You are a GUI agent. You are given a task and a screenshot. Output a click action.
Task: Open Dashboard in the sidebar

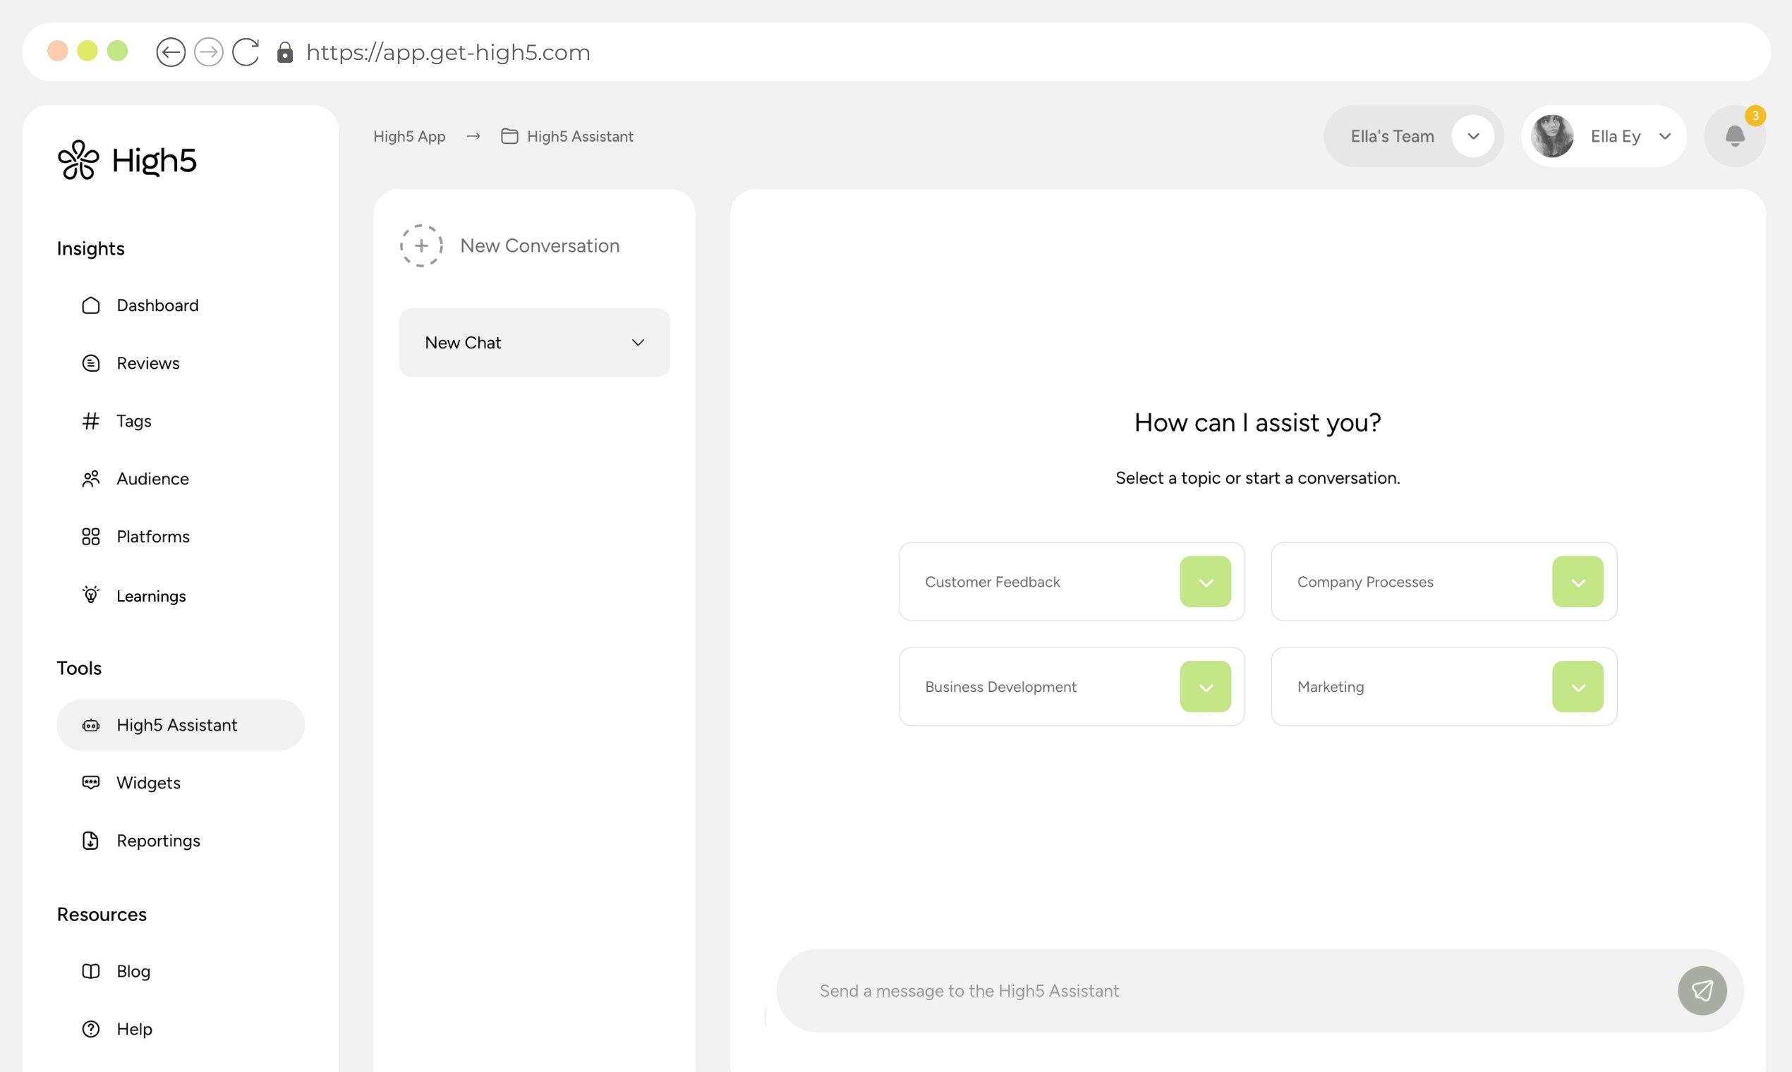[157, 305]
